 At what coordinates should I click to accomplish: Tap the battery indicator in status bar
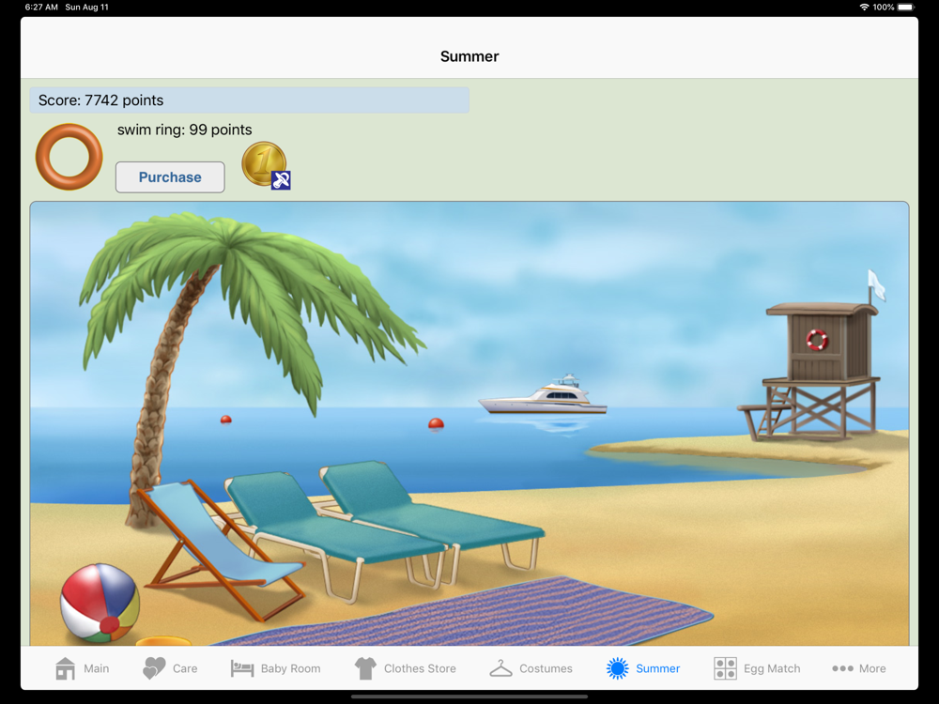click(906, 8)
